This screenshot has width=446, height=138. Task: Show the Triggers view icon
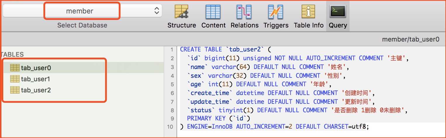click(276, 12)
